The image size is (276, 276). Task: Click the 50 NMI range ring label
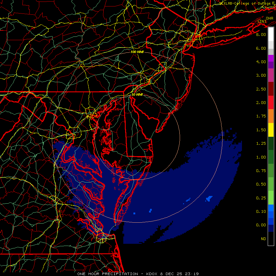(137, 94)
